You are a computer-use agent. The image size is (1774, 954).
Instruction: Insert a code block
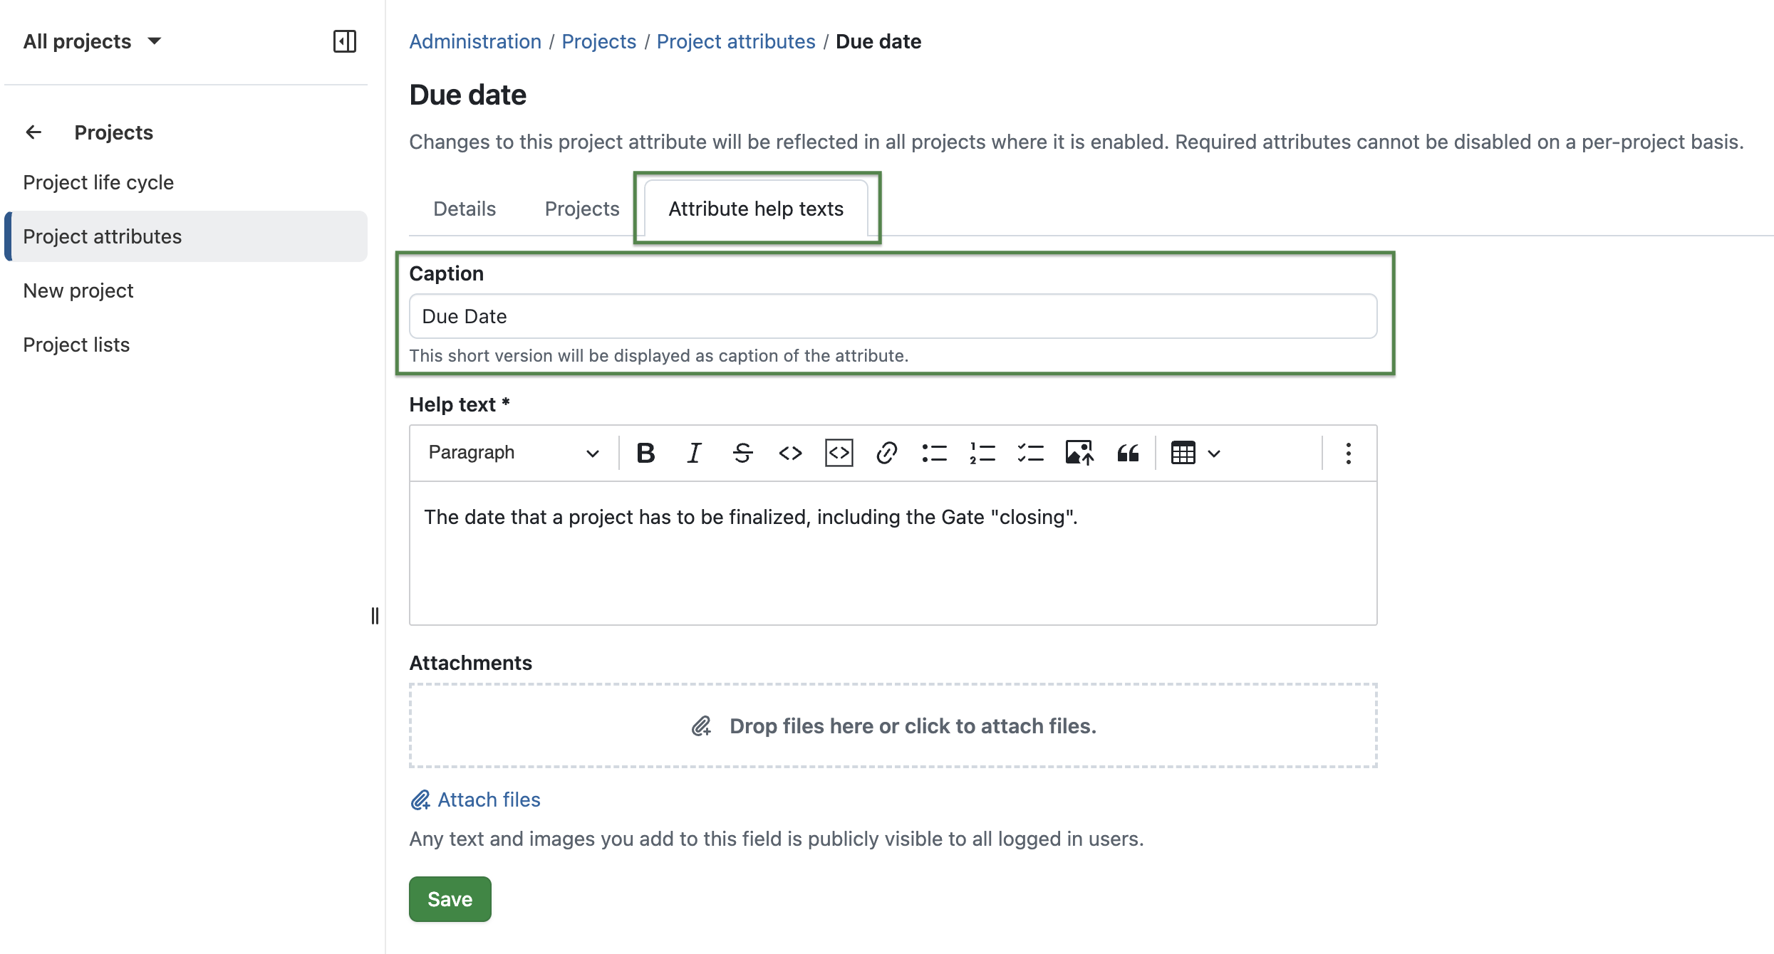pos(839,453)
